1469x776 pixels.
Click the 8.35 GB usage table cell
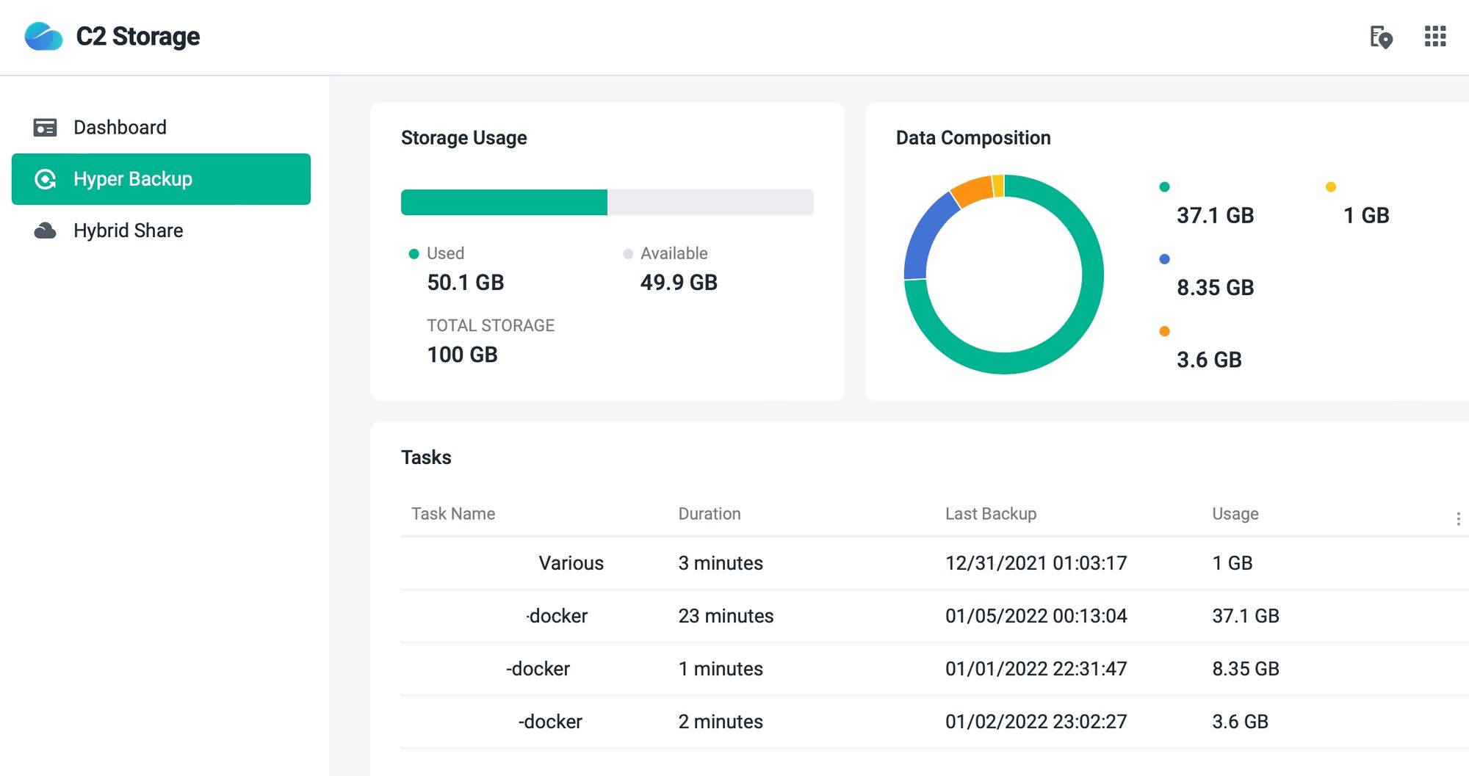tap(1245, 669)
